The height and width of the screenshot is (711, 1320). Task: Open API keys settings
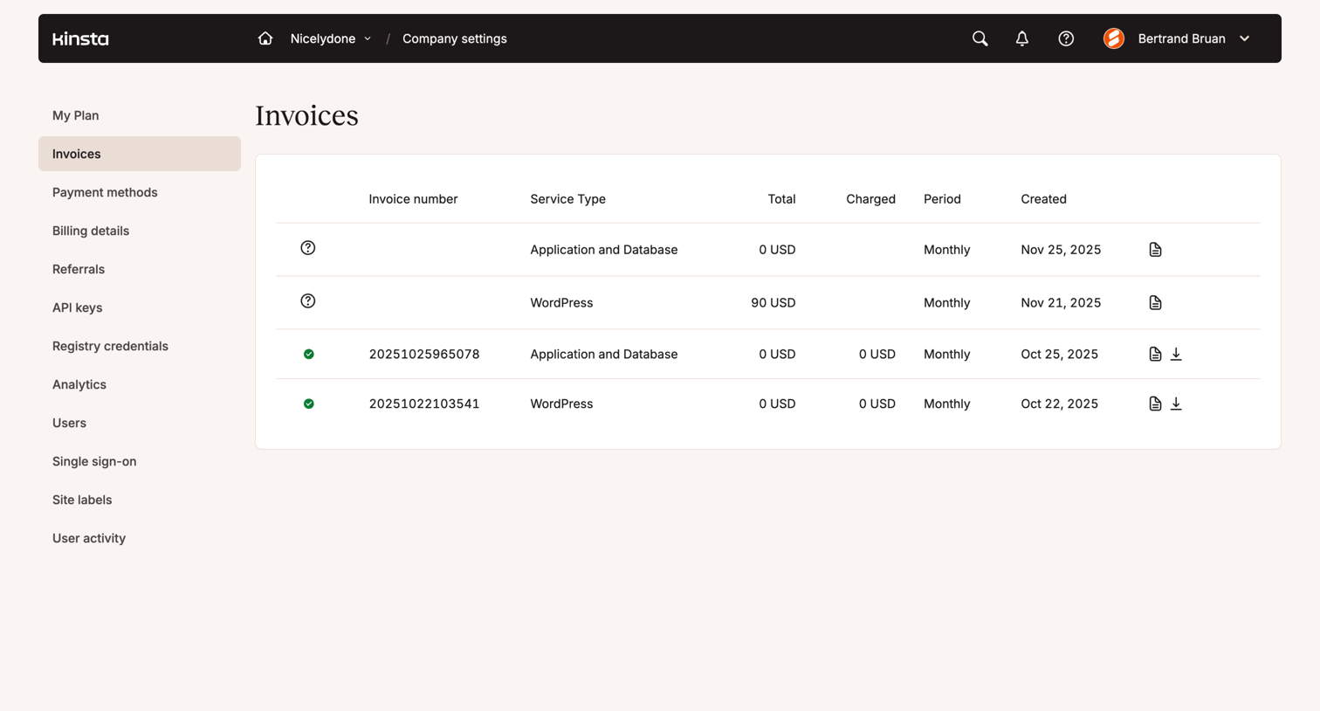140,307
